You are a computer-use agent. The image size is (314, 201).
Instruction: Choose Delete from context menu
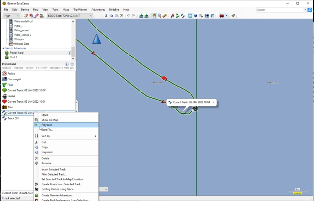point(66,158)
